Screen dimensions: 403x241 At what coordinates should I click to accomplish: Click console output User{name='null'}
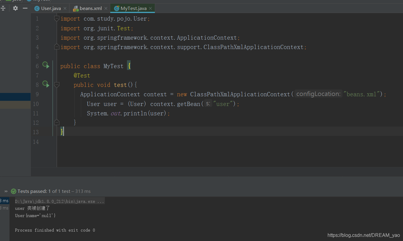[x=35, y=216]
